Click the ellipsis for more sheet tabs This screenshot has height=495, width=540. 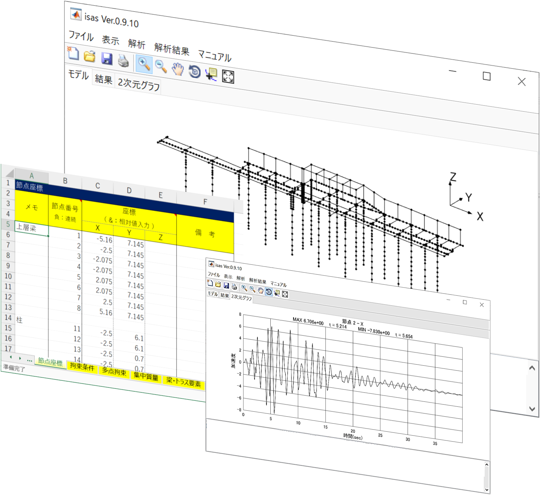pyautogui.click(x=30, y=360)
